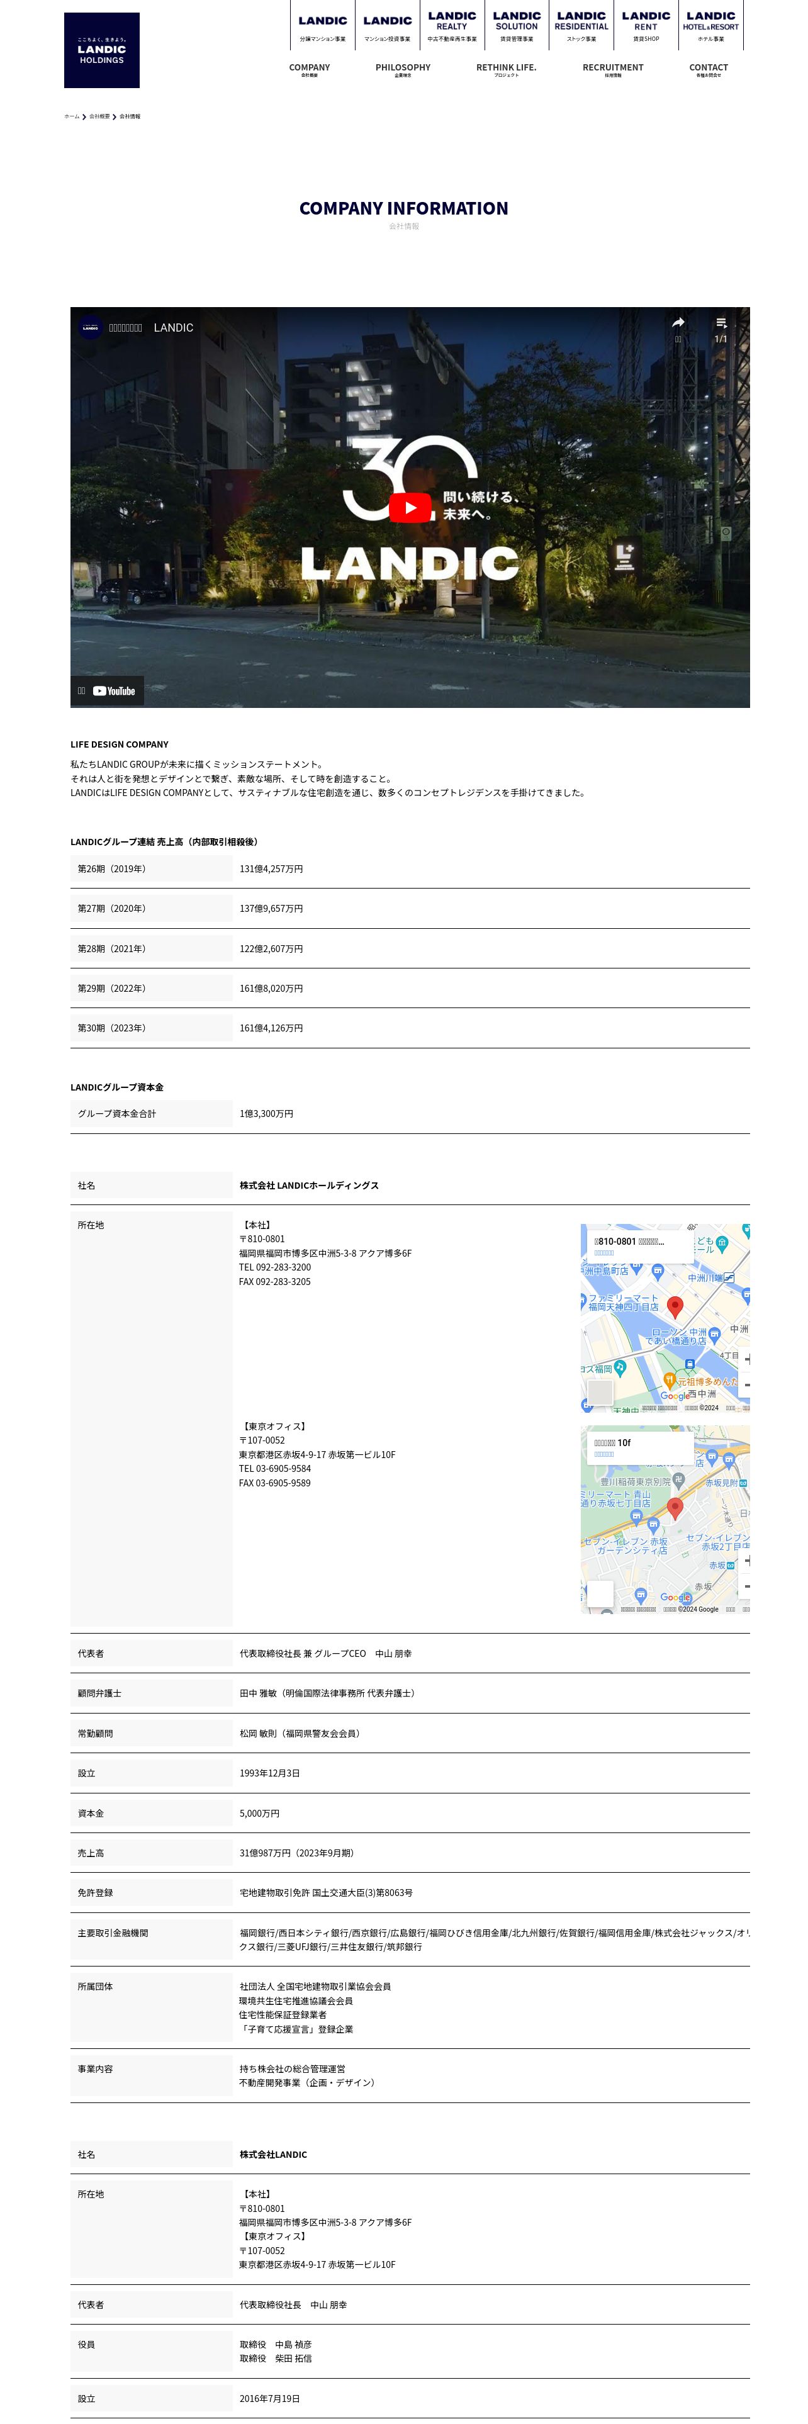808x2424 pixels.
Task: Click 161億4,126万円 sales value
Action: click(x=271, y=1028)
